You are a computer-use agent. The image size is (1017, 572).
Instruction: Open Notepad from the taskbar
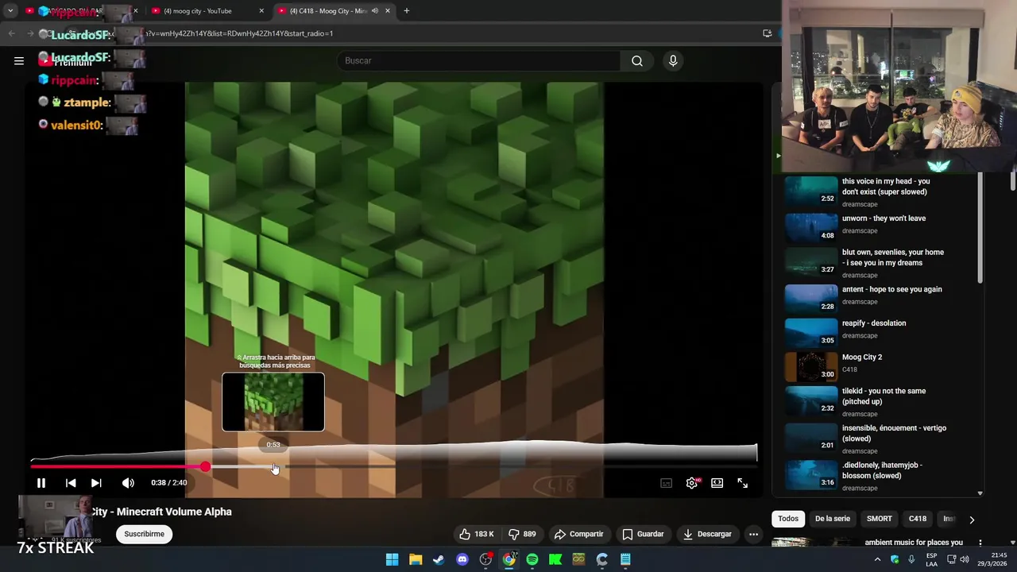click(x=625, y=559)
